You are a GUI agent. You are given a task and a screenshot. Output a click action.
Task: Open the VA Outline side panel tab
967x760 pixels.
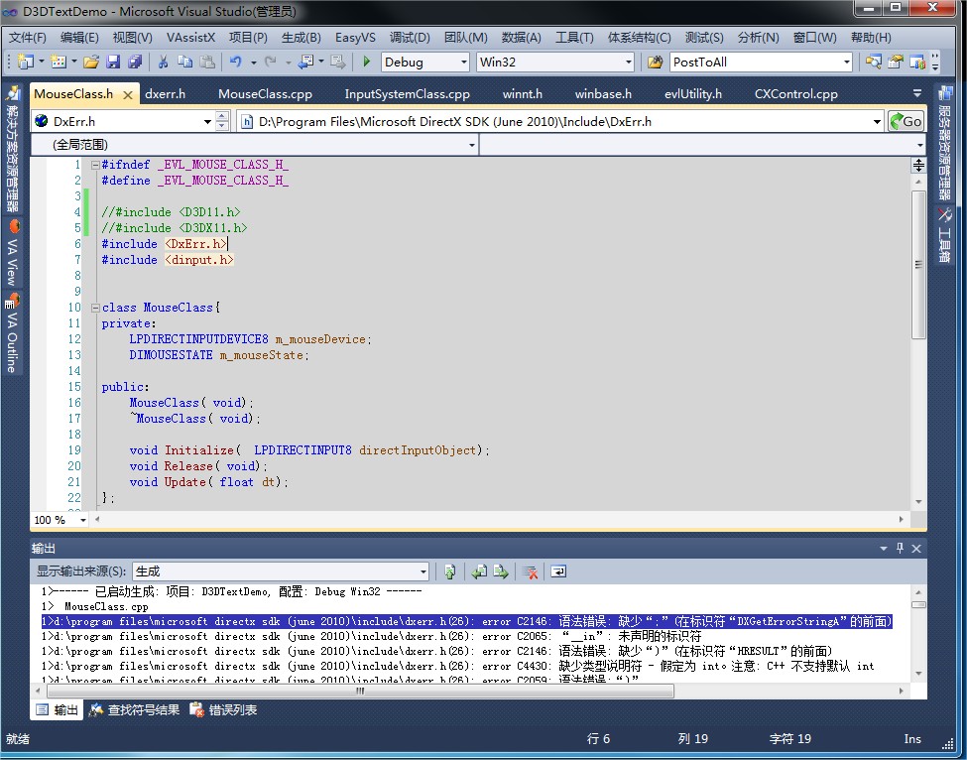[12, 332]
